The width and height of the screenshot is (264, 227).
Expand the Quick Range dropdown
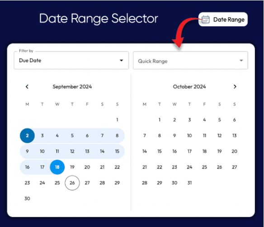click(190, 61)
